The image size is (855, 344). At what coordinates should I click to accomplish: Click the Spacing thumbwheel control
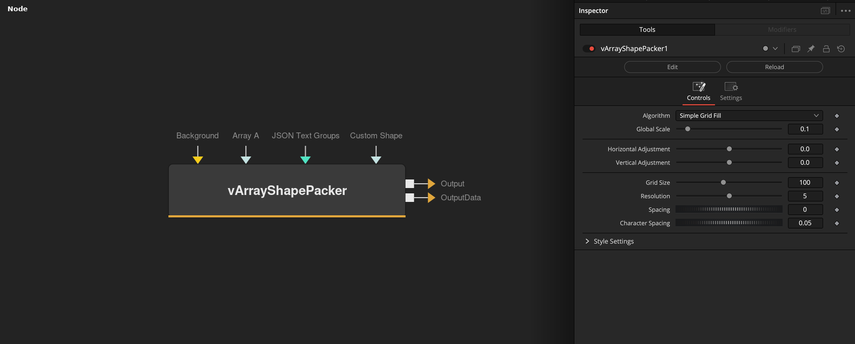tap(729, 209)
